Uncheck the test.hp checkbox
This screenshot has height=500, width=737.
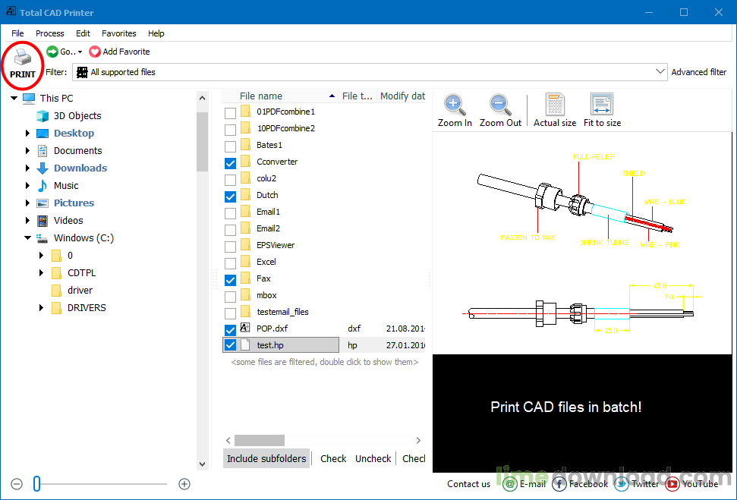[230, 345]
